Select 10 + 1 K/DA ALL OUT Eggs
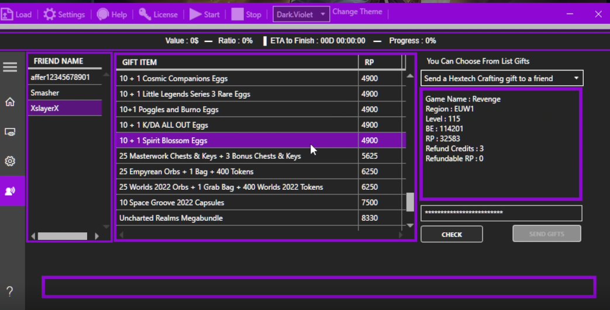610x310 pixels. [x=261, y=125]
